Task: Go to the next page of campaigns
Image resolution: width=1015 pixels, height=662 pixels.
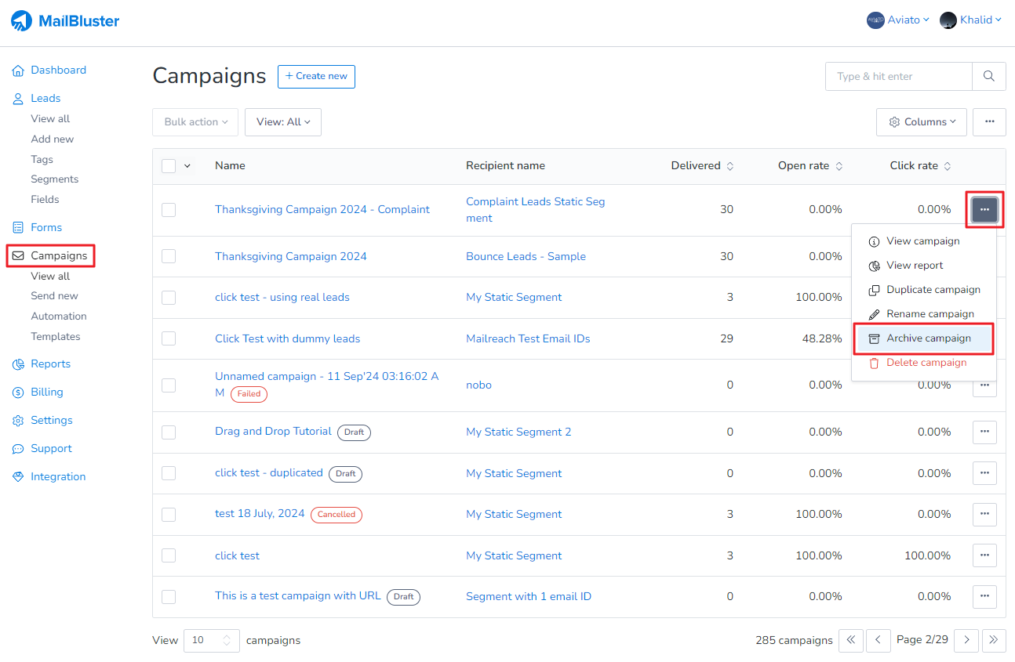Action: [966, 640]
